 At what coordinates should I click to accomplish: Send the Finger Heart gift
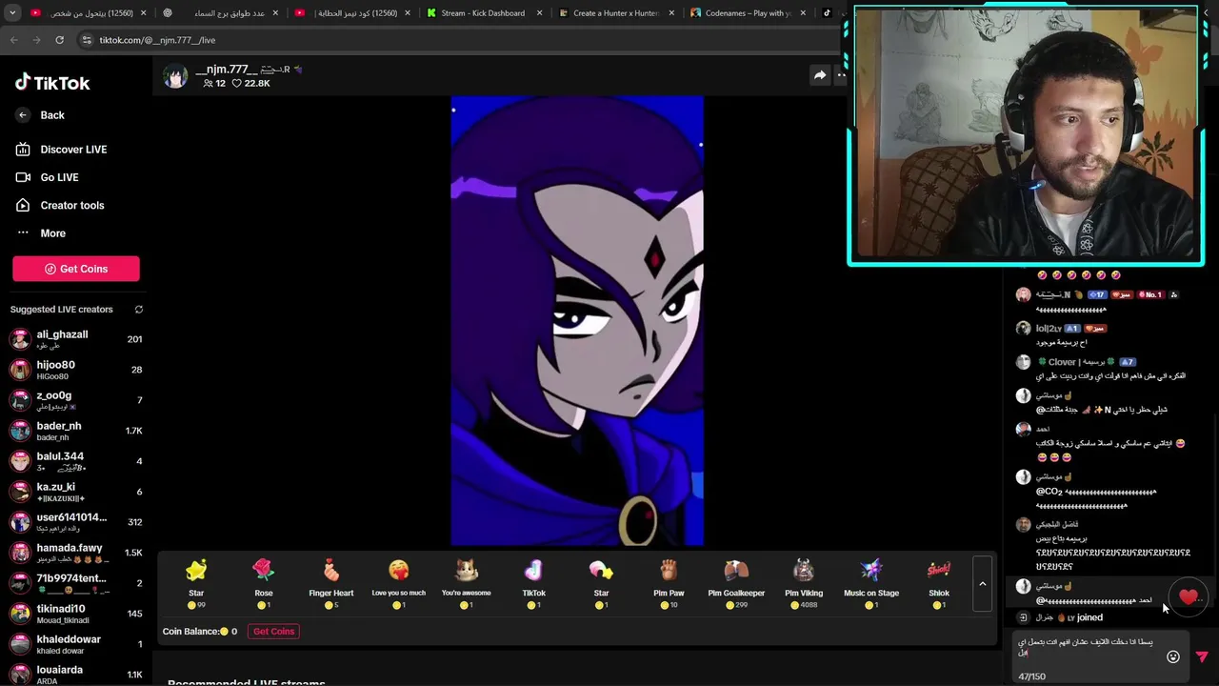point(330,582)
